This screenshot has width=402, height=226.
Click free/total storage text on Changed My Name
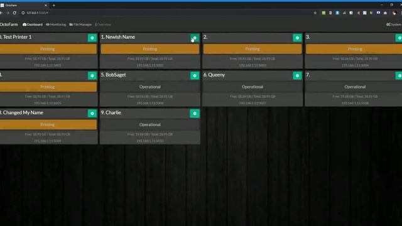[48, 134]
